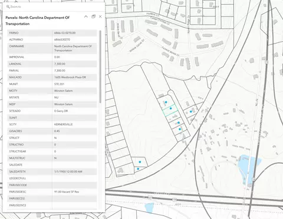
Task: Click the LEGDECFULL field label
Action: pos(18,178)
